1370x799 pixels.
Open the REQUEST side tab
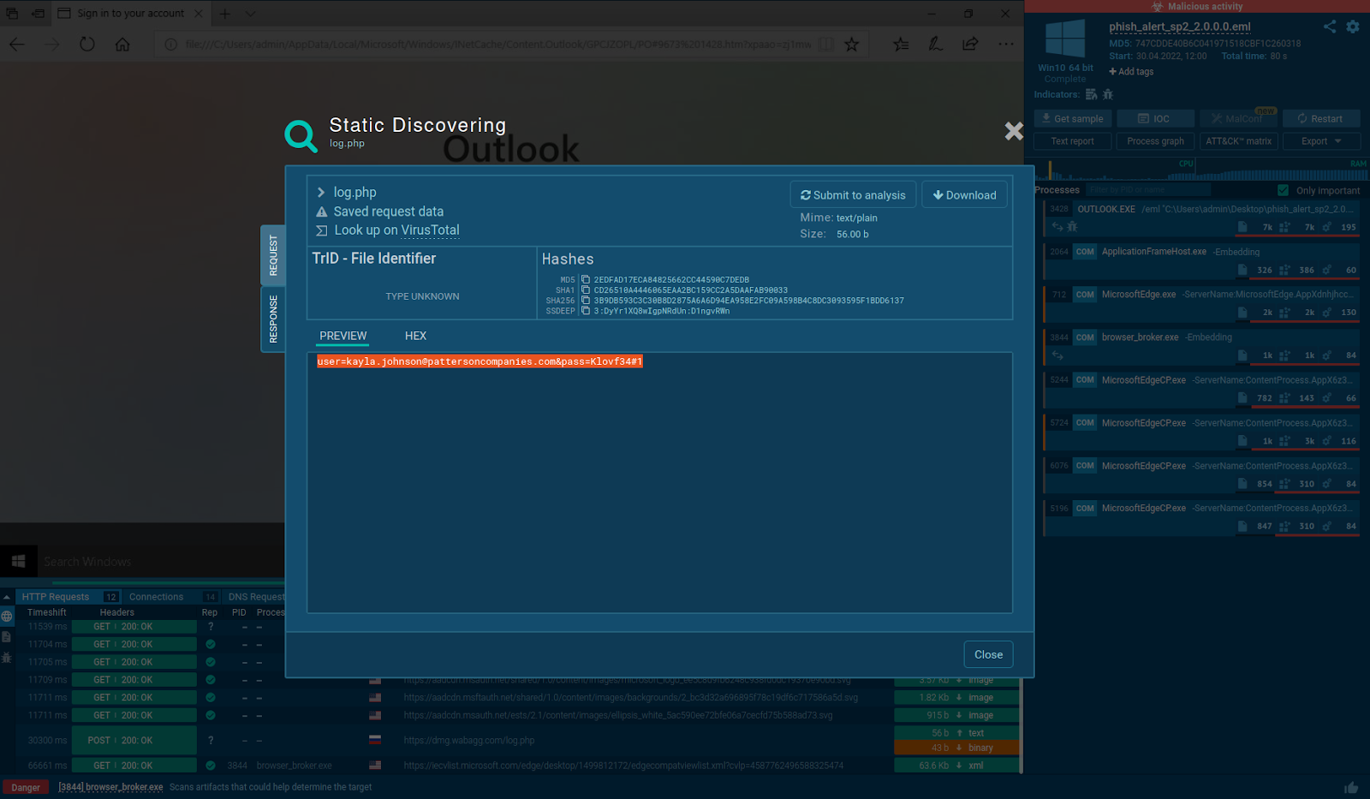[273, 255]
